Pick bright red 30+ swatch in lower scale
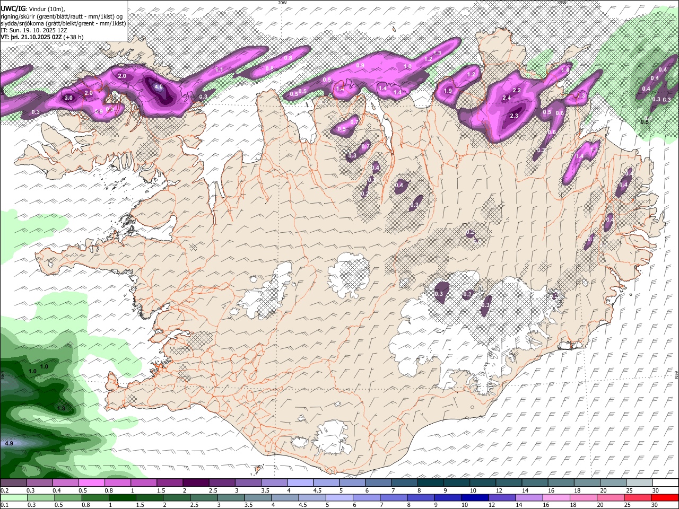 [665, 498]
